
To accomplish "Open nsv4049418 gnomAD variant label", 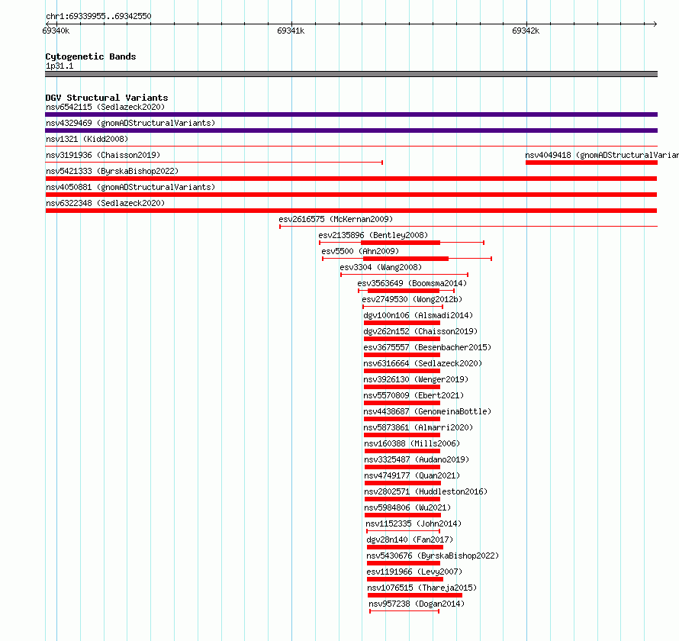I will click(x=602, y=155).
